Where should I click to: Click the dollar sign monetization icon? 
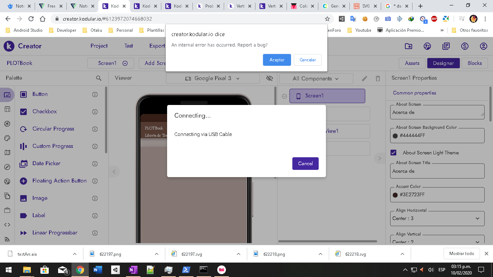pos(465,46)
